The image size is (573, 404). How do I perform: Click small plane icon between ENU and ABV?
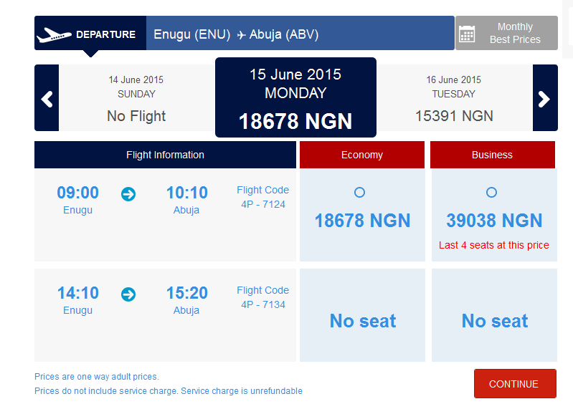pos(241,35)
